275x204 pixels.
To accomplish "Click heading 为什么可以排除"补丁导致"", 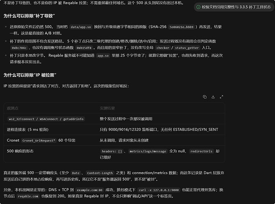I will click(x=29, y=16).
